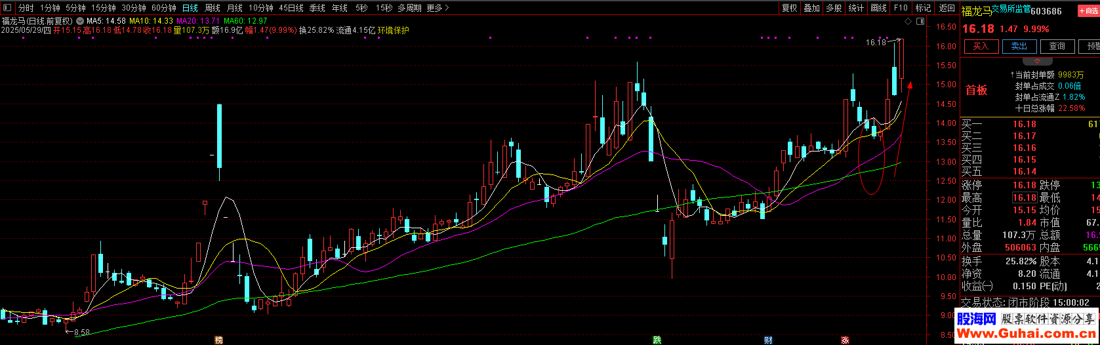1100x345 pixels.
Task: Click the stock code 603686
Action: (x=1046, y=11)
